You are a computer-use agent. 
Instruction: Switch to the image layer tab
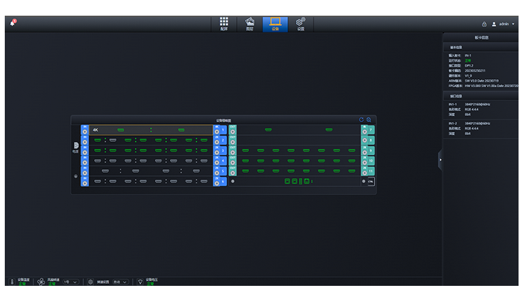tap(250, 24)
